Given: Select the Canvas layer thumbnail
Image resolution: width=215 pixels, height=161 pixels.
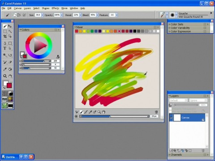Looking at the screenshot, I should tap(177, 118).
